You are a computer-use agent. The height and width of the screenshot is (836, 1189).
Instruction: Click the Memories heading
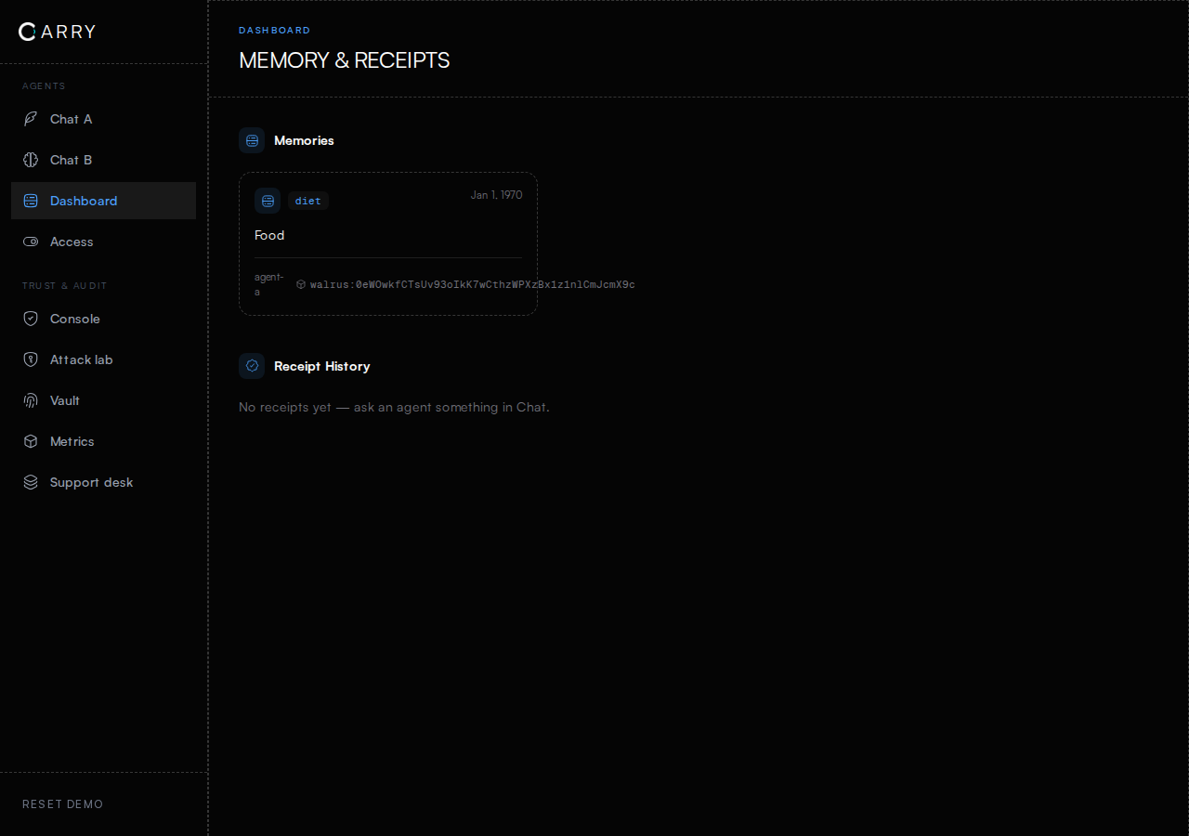(304, 140)
